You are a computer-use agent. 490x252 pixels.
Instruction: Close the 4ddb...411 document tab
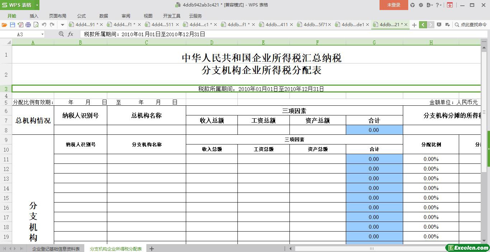pos(291,25)
